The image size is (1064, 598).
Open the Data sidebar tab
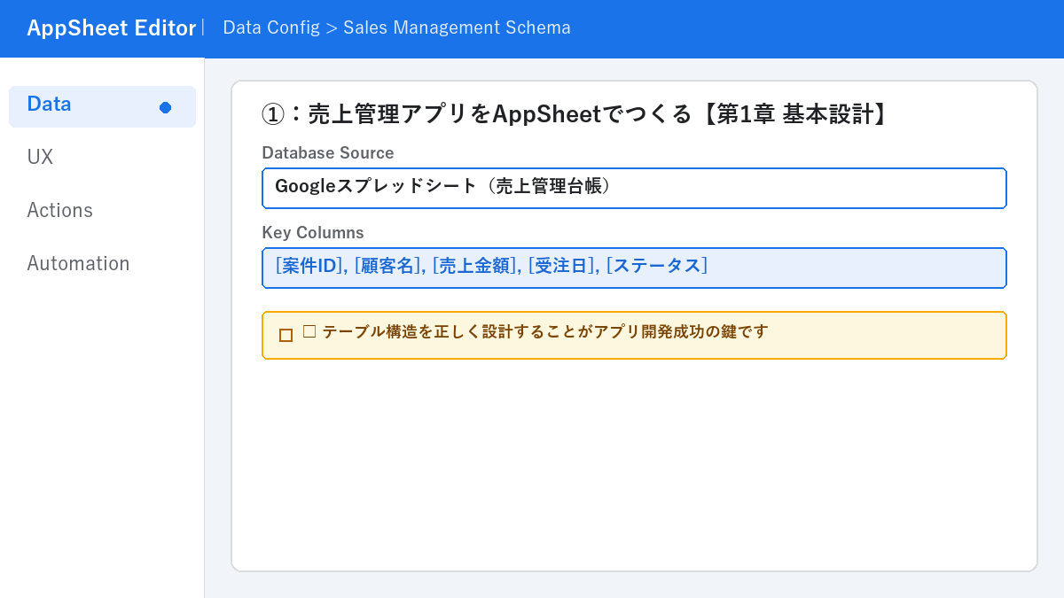[102, 106]
